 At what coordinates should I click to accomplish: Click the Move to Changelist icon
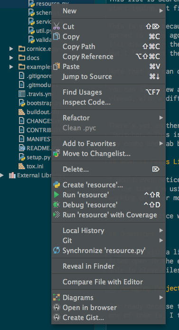57,154
